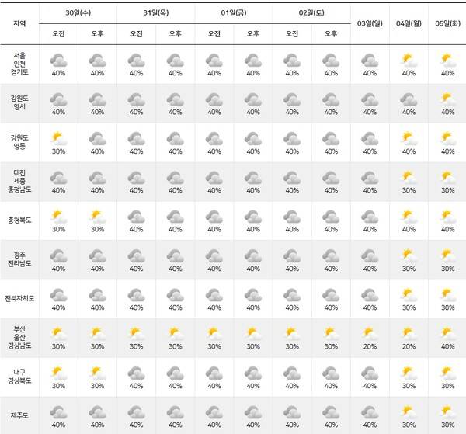Click the 02일(토) date header
The height and width of the screenshot is (434, 466).
311,12
